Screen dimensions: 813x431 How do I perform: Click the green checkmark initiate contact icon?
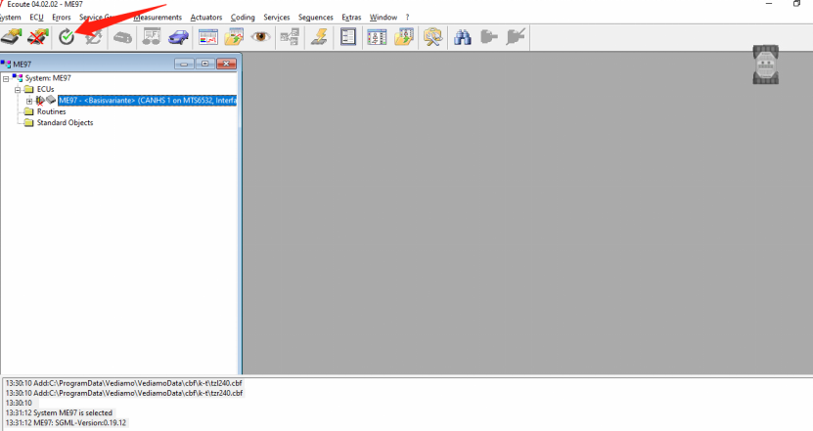67,37
